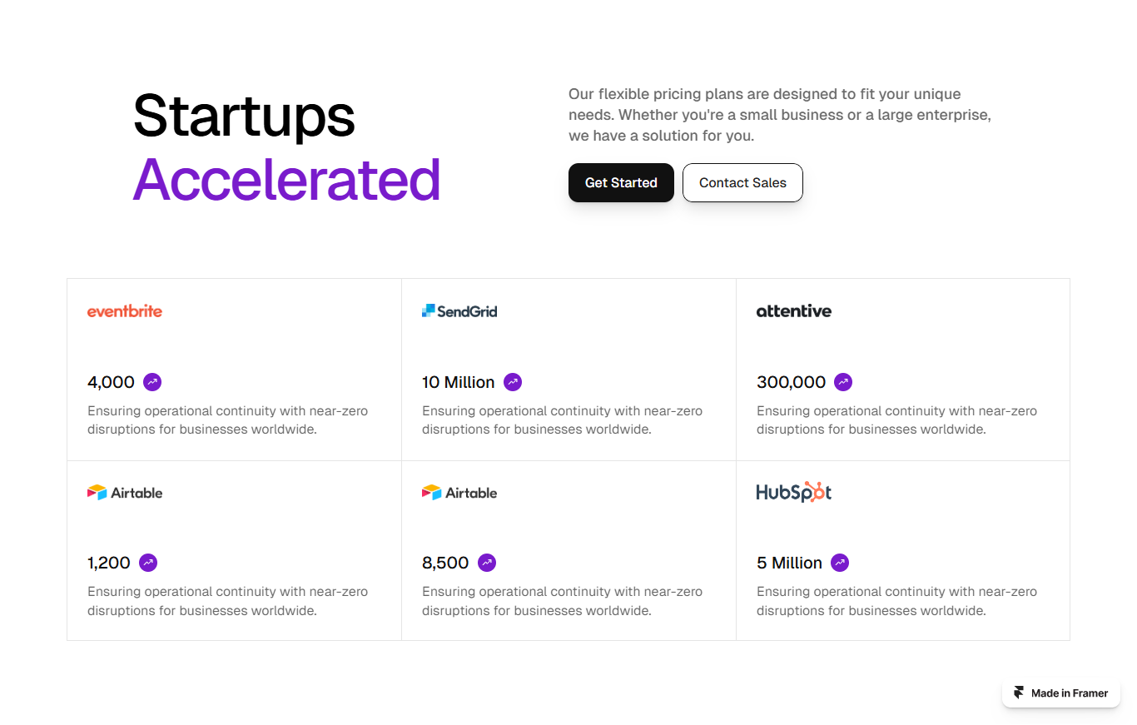The height and width of the screenshot is (725, 1137).
Task: Click the SendGrid logo
Action: click(x=459, y=311)
